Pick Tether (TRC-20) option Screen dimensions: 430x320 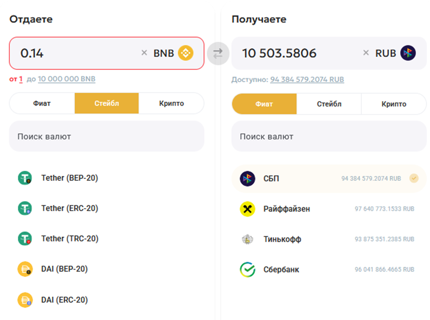coord(69,239)
